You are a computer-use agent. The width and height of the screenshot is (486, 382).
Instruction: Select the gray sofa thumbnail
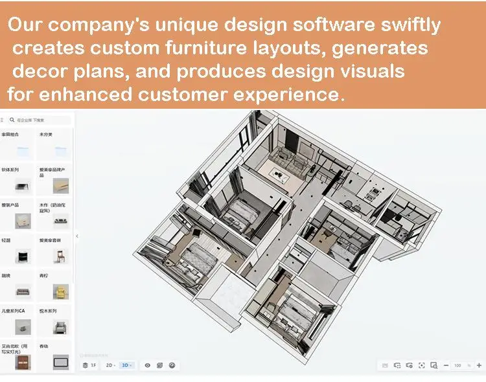[x=23, y=292]
